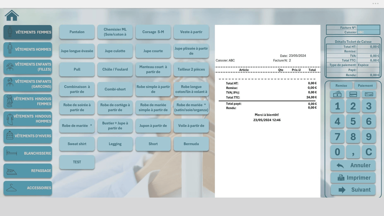384x216 pixels.
Task: Select Jupon à partir de
Action: (x=153, y=126)
